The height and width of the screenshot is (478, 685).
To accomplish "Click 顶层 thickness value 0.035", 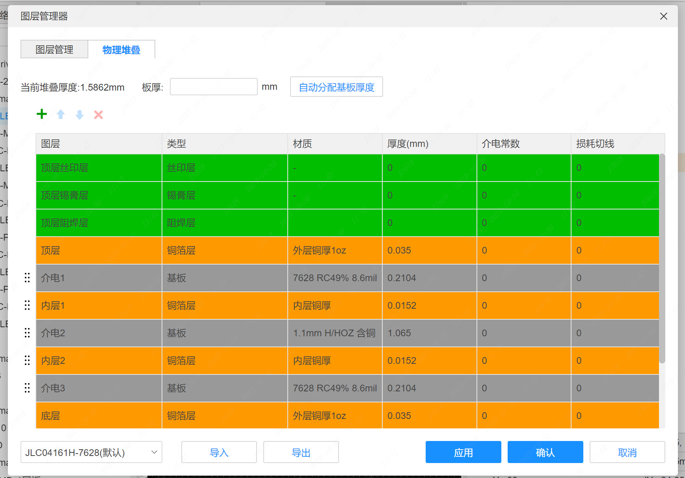I will click(x=430, y=250).
